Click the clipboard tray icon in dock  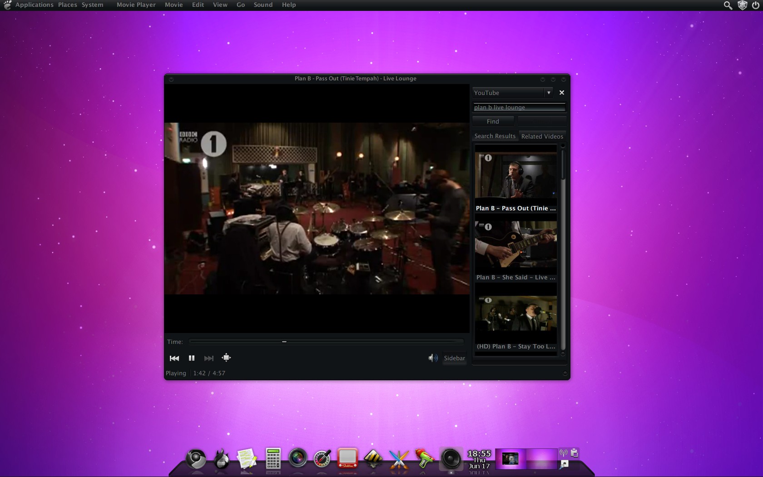[575, 453]
